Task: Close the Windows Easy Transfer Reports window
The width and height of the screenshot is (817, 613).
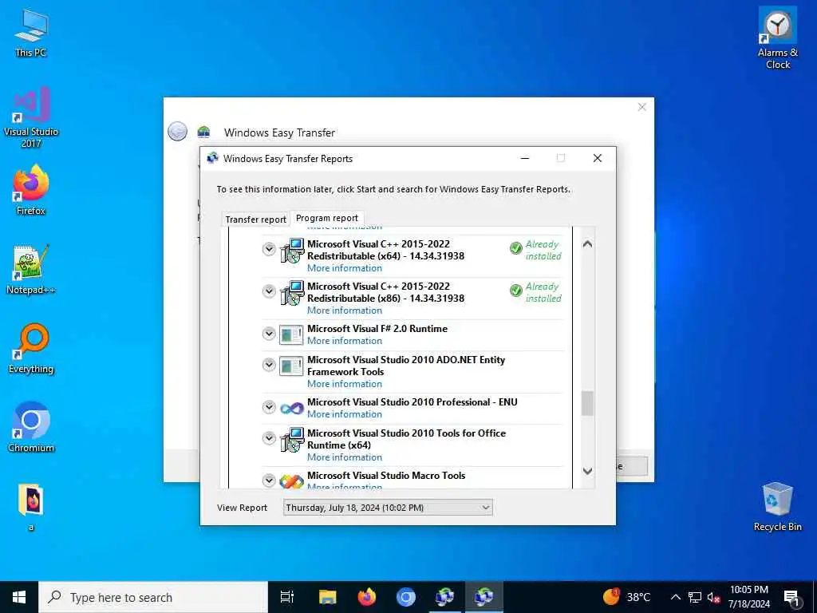Action: pos(597,158)
